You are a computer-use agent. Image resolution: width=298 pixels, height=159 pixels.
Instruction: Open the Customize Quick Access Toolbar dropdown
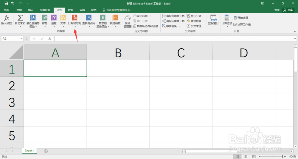click(28, 3)
